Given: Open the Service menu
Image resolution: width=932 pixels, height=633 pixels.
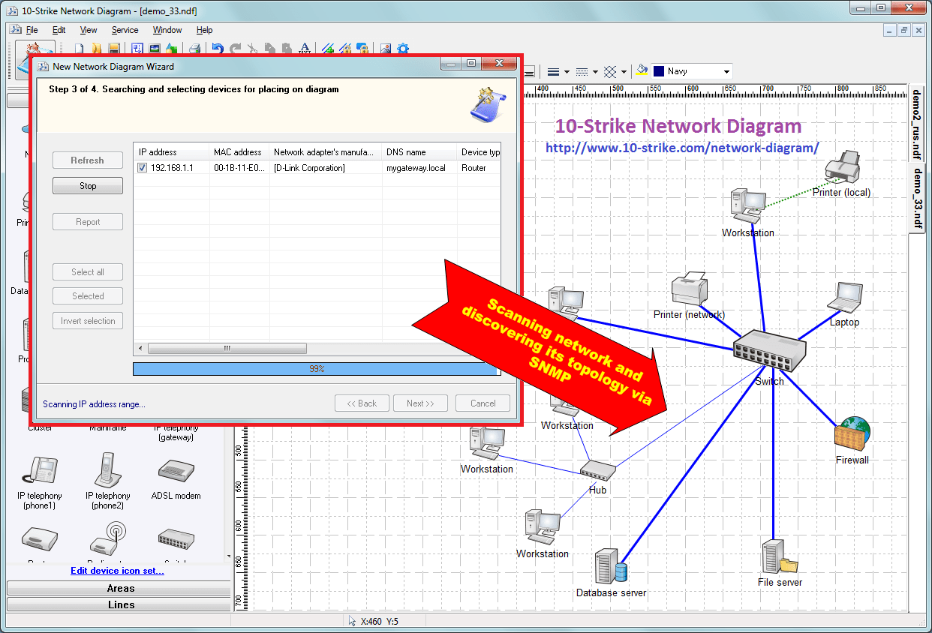Looking at the screenshot, I should [125, 30].
